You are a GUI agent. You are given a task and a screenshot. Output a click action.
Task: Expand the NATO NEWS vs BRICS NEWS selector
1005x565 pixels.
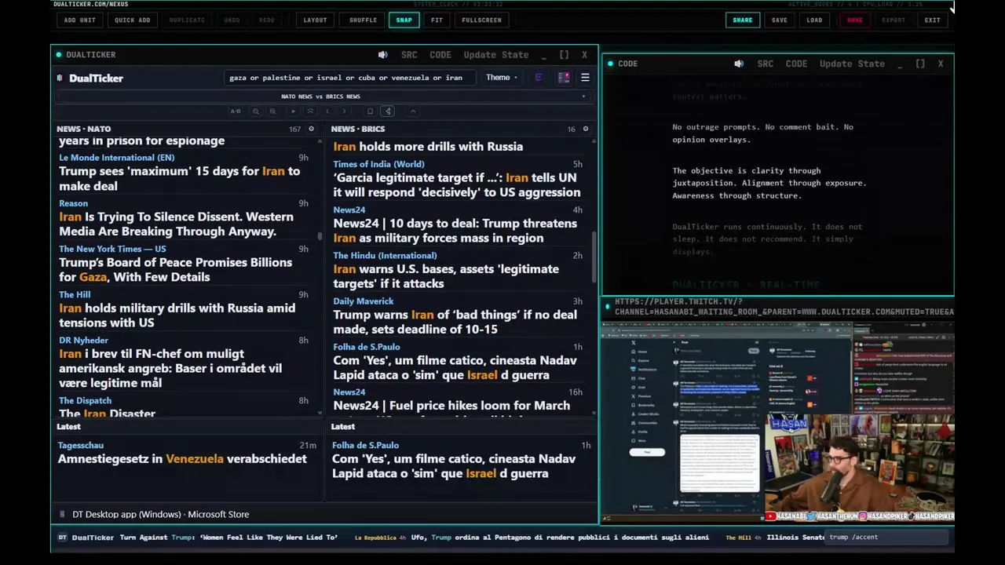tap(322, 97)
